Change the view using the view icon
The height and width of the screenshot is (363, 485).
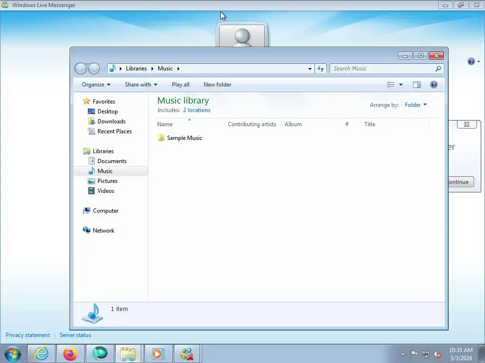tap(391, 85)
